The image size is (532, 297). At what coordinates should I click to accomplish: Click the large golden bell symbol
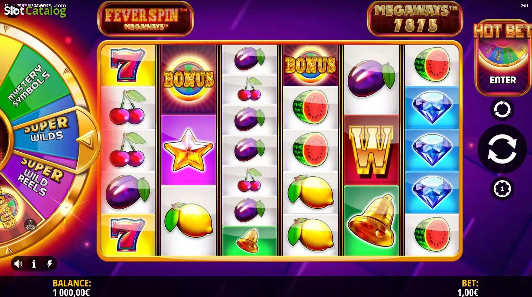(x=371, y=221)
